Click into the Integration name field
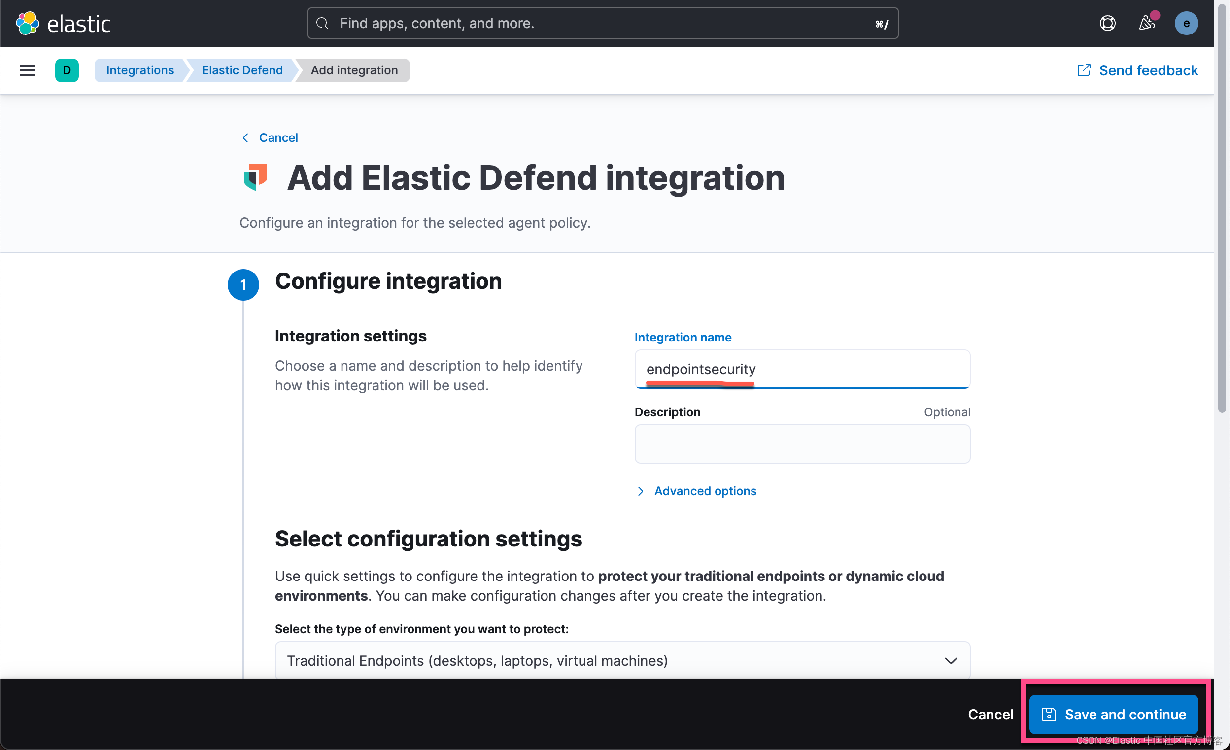The width and height of the screenshot is (1230, 750). coord(802,369)
